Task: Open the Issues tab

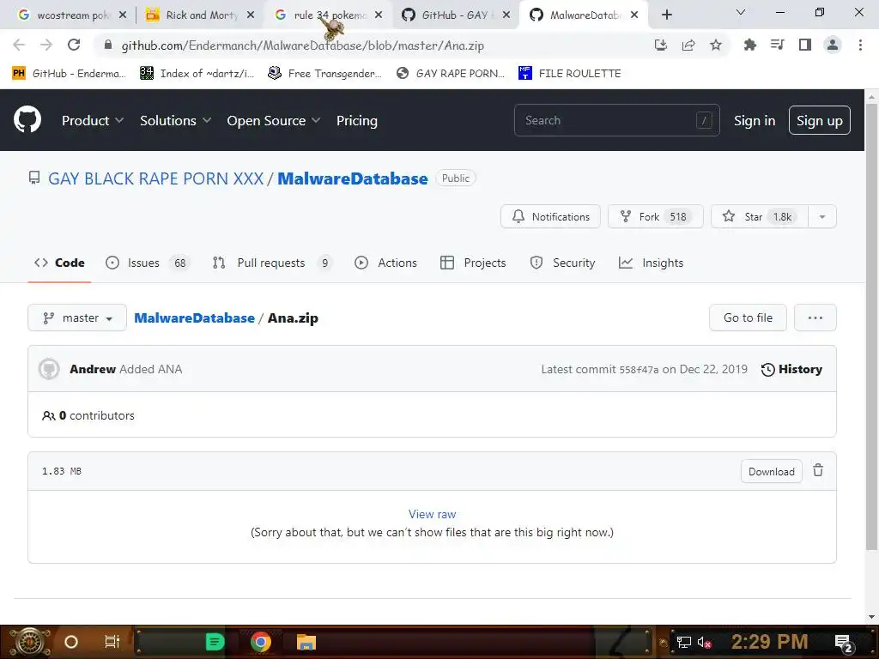Action: coord(148,263)
